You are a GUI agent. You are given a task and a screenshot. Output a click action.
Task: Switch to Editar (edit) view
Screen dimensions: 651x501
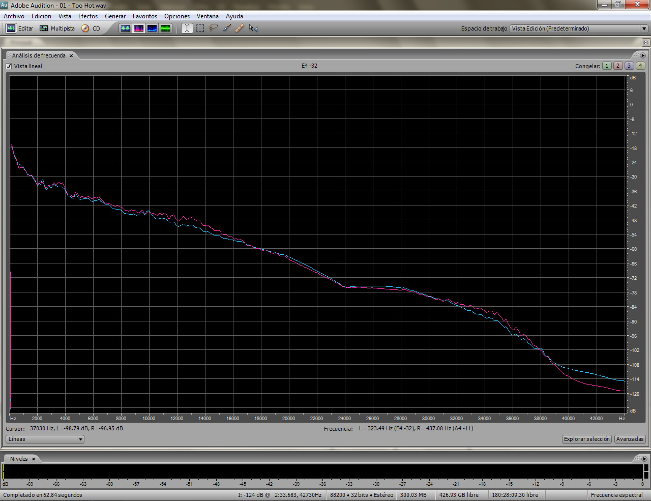click(19, 28)
